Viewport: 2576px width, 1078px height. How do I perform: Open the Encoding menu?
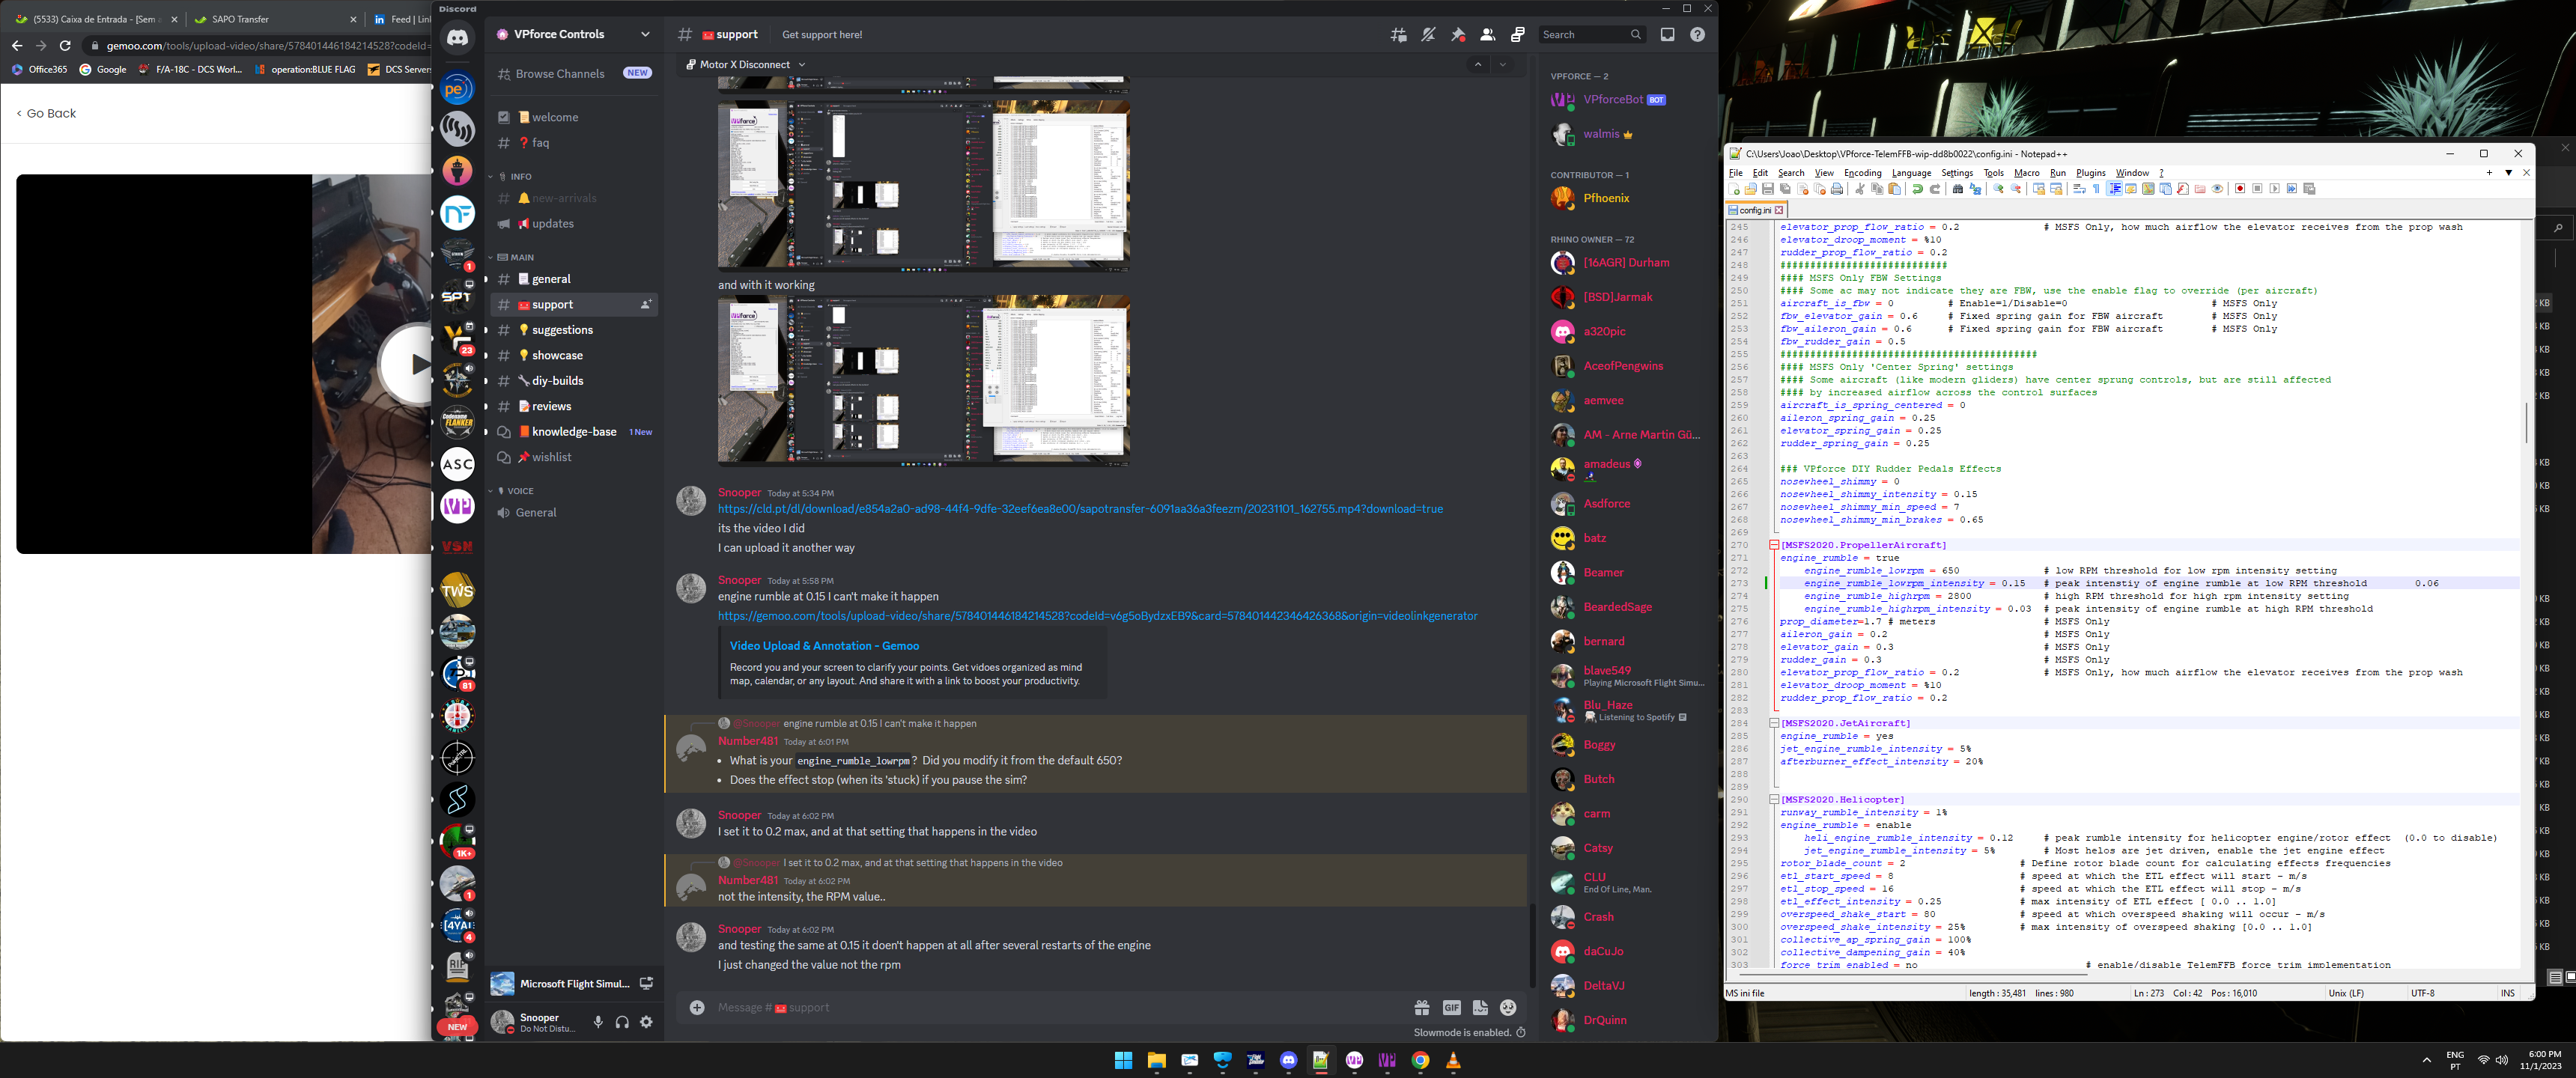click(x=1862, y=173)
